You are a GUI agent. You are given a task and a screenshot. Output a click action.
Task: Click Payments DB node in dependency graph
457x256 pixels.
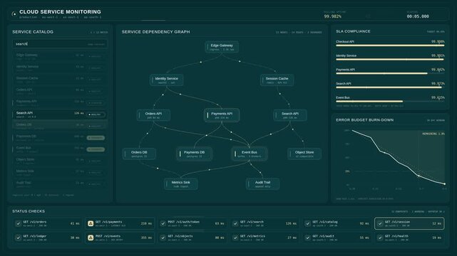(194, 154)
